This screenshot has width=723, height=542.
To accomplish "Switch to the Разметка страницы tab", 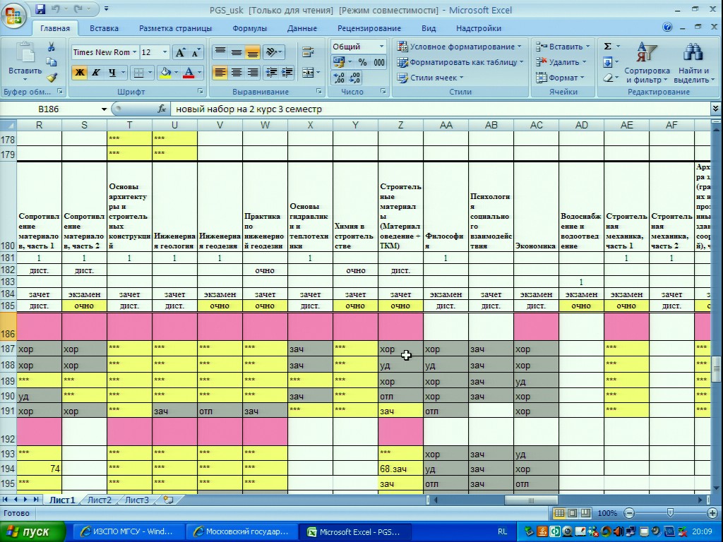I will pyautogui.click(x=175, y=28).
